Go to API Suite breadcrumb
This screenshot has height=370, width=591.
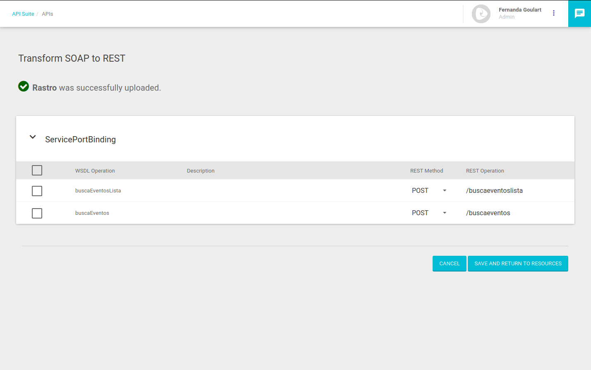23,14
